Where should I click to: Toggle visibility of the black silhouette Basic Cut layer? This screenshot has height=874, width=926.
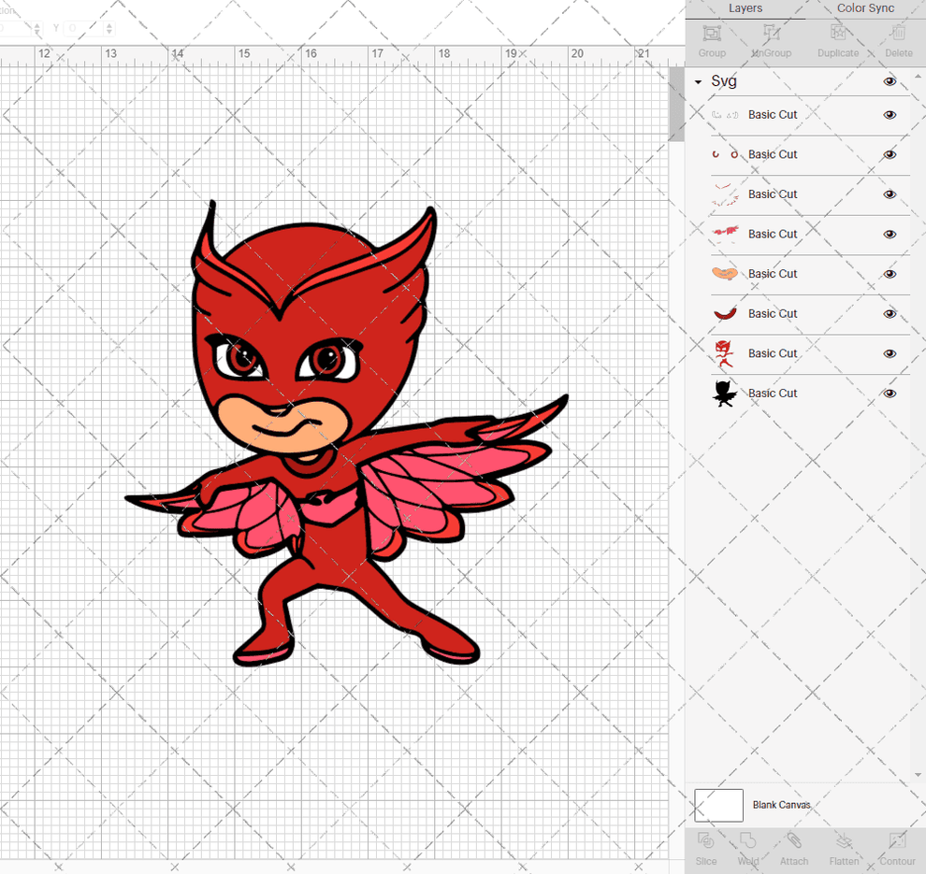[890, 393]
